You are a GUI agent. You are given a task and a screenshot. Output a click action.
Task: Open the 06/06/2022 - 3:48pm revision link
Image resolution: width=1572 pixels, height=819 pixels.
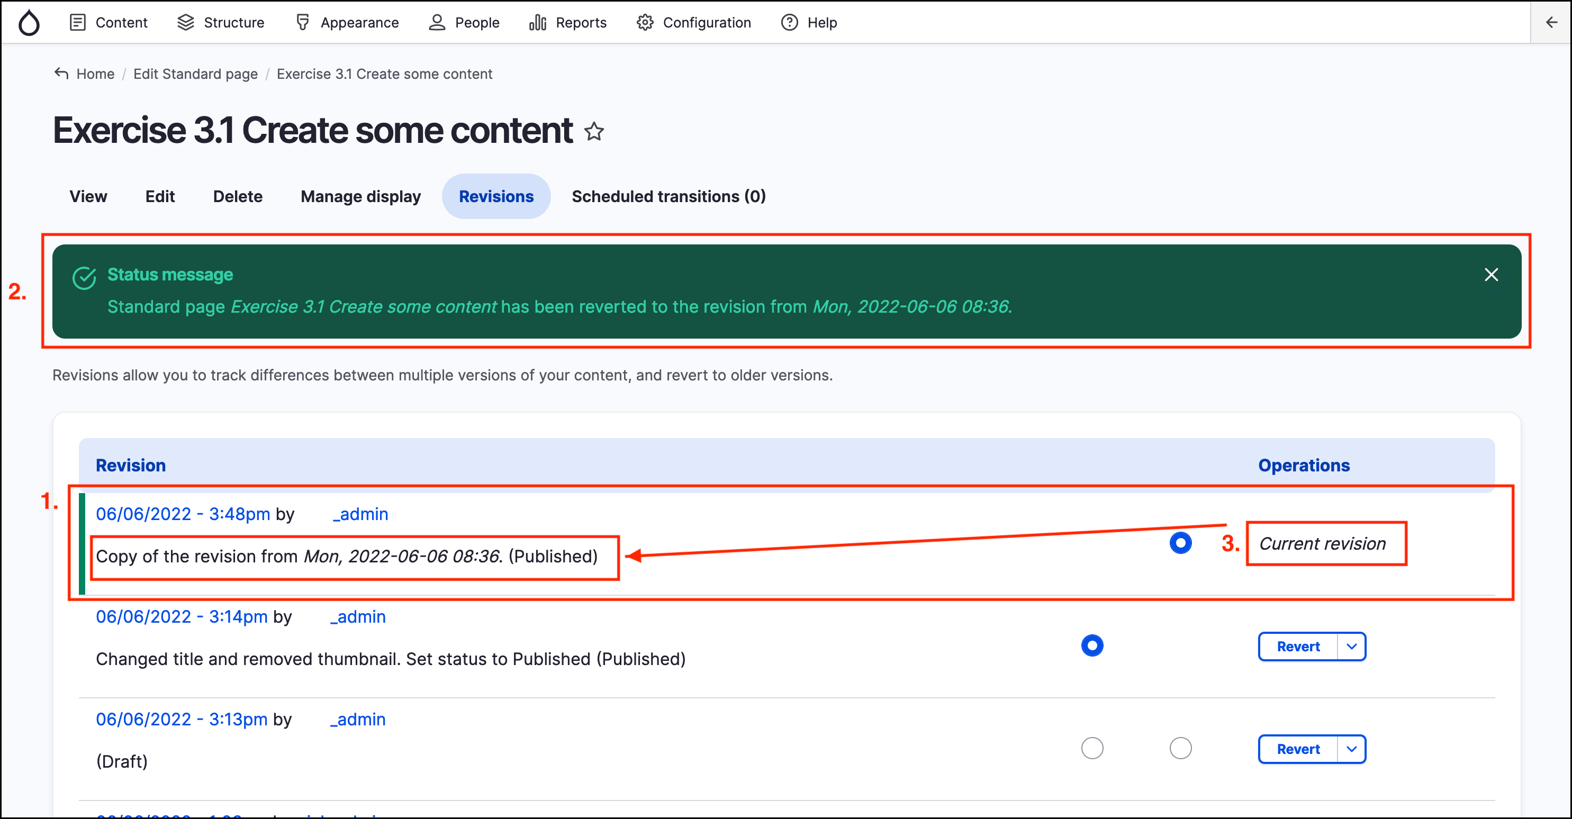[x=183, y=514]
